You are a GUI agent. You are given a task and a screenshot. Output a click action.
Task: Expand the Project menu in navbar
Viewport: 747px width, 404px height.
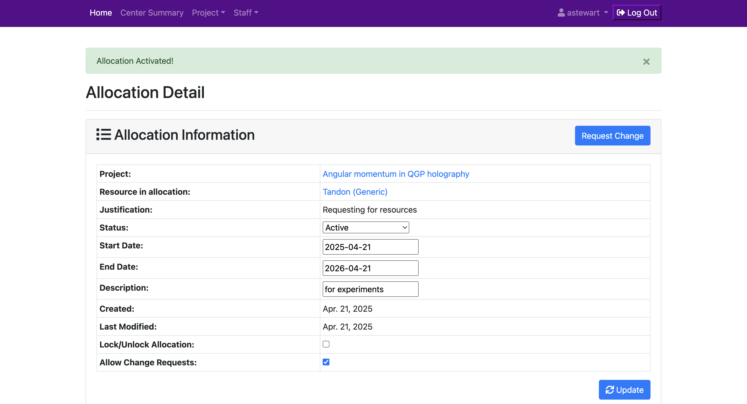coord(209,12)
